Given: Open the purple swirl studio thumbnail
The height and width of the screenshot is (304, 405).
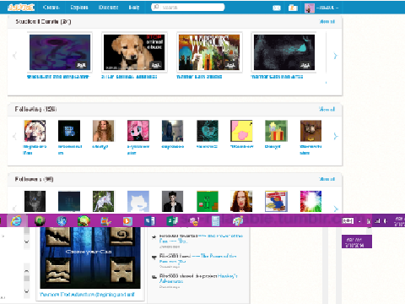Looking at the screenshot, I should [60, 52].
